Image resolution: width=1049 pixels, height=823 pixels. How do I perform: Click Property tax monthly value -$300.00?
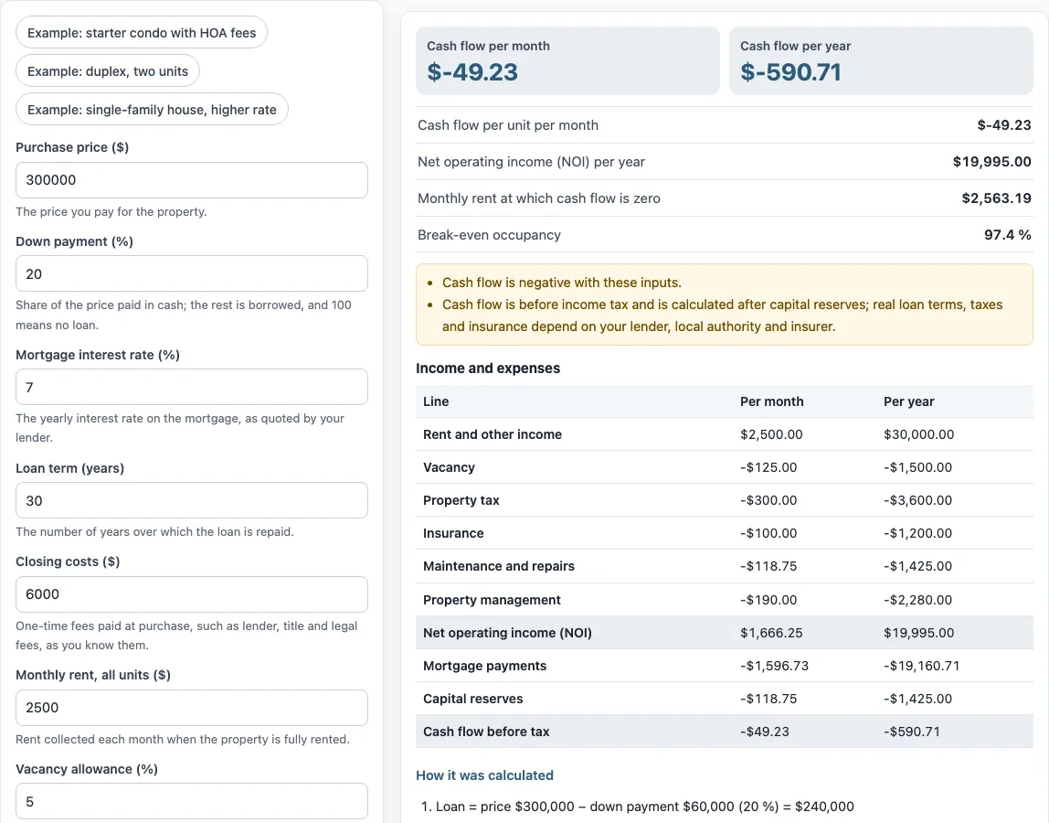coord(768,500)
